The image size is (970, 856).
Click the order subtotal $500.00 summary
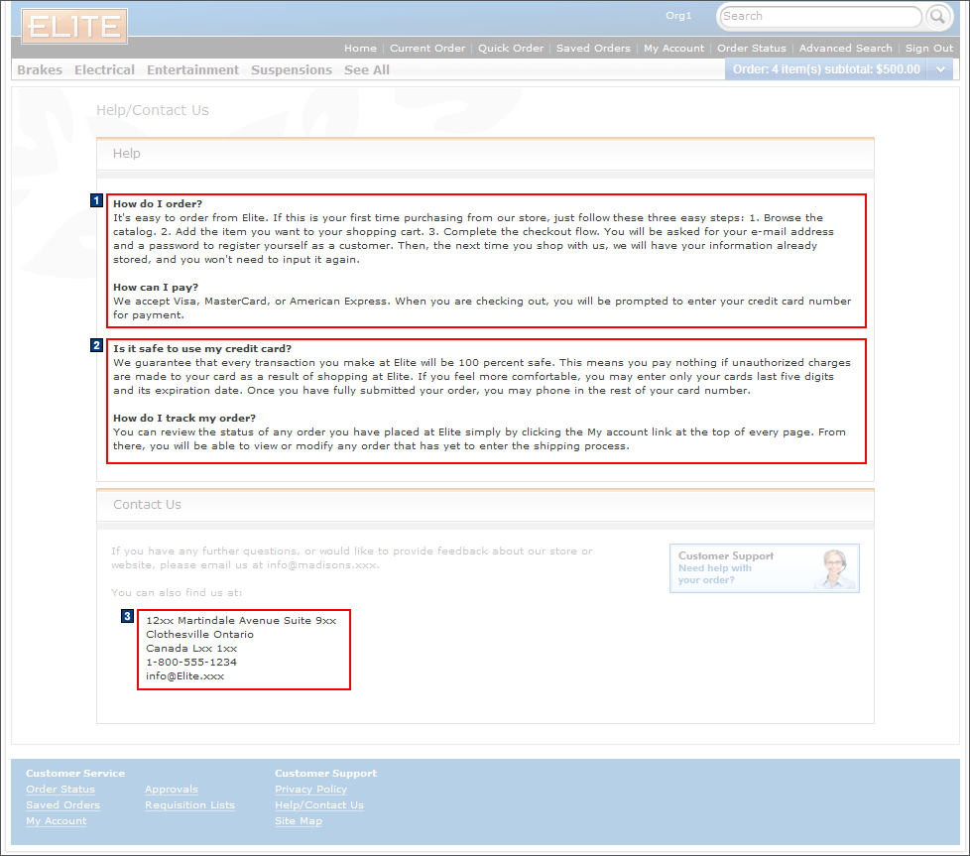pyautogui.click(x=826, y=69)
